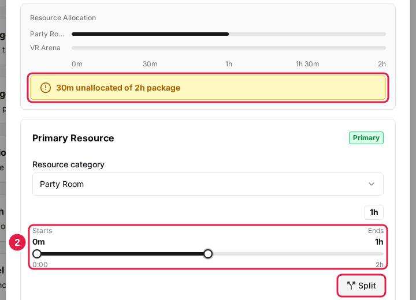
Task: Click the 'VR Arena' row label
Action: coord(45,48)
